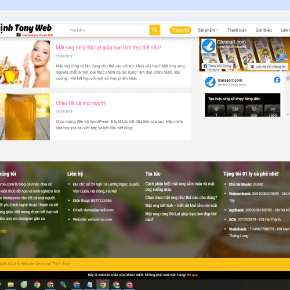Click the Facebook widget scrollbar down arrow
Screen dimensions: 290x290
tap(288, 114)
